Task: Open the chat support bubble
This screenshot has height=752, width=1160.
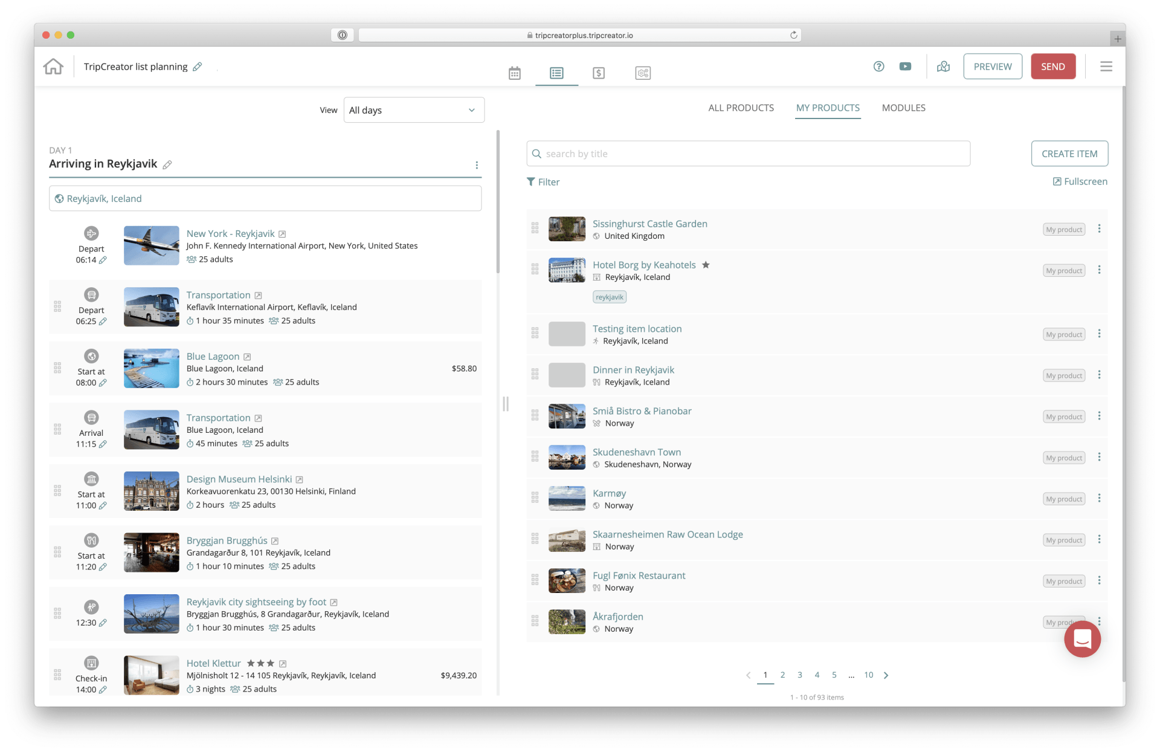Action: point(1082,639)
